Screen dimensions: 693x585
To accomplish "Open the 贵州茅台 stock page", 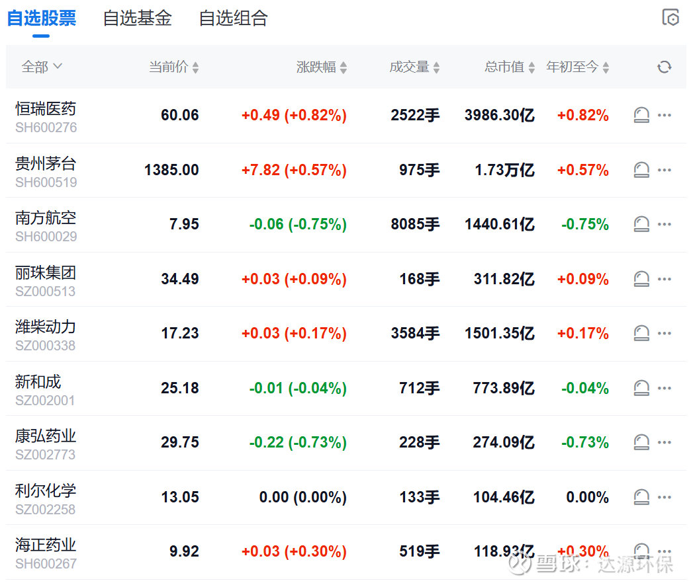I will coord(46,163).
